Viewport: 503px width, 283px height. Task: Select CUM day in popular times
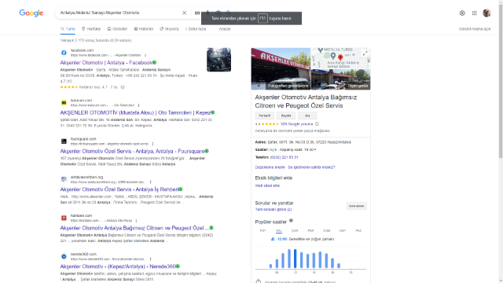[x=327, y=230]
